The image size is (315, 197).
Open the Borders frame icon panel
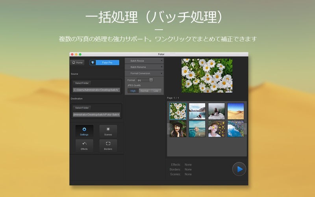pyautogui.click(x=108, y=146)
